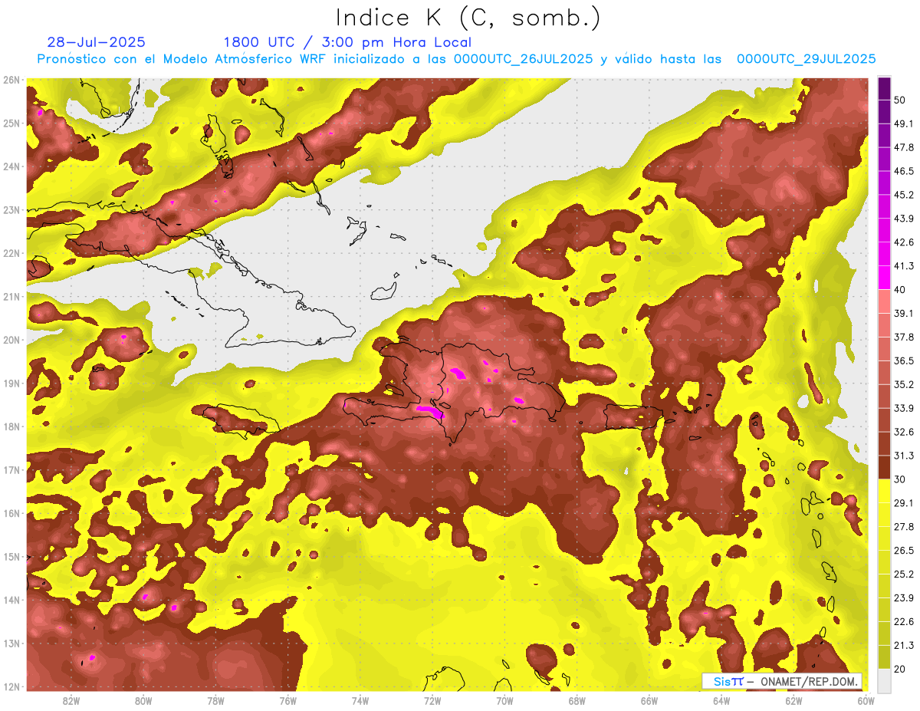Click the "70W" longitude label
Viewport: 920px width, 711px height.
pos(504,701)
